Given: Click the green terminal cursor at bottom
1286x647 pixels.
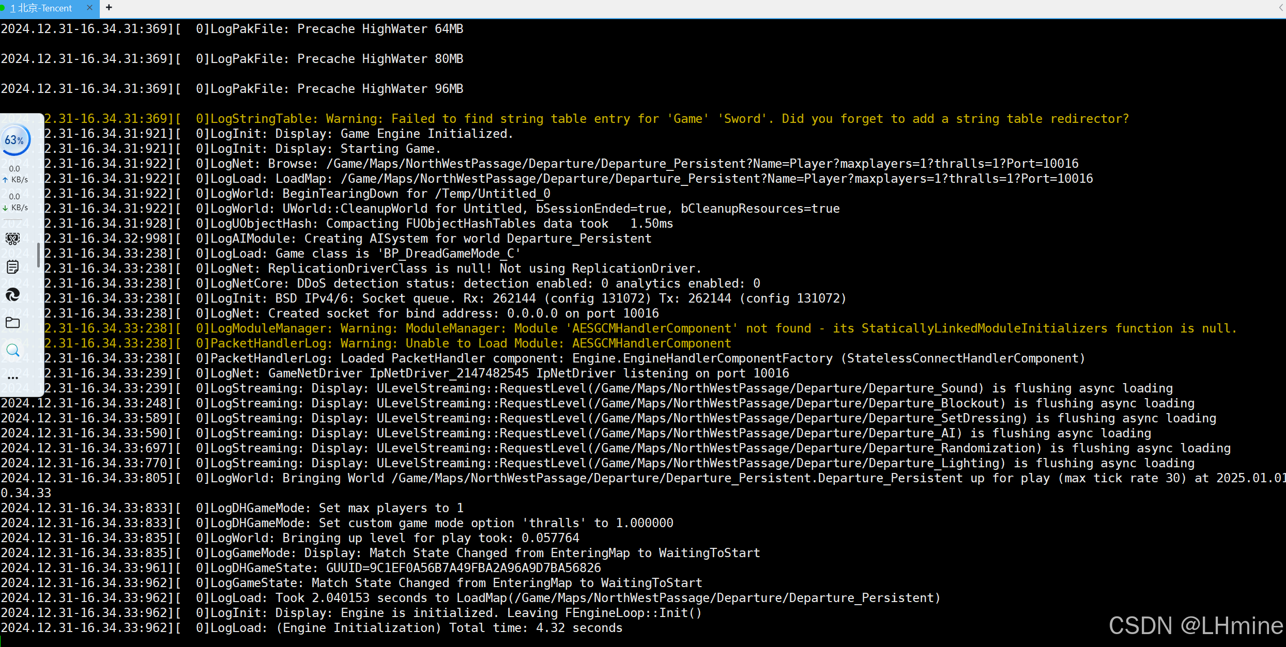Looking at the screenshot, I should click(2, 641).
